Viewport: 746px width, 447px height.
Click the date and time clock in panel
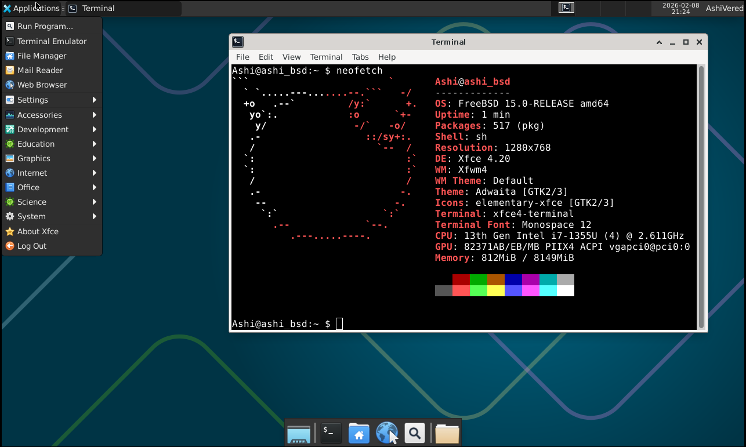[x=680, y=8]
